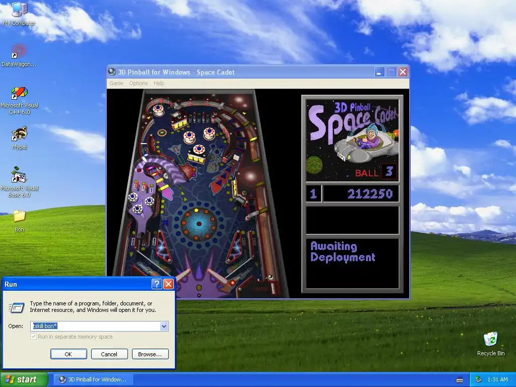Click the Run dialog help question button
Image resolution: width=516 pixels, height=387 pixels.
point(157,284)
